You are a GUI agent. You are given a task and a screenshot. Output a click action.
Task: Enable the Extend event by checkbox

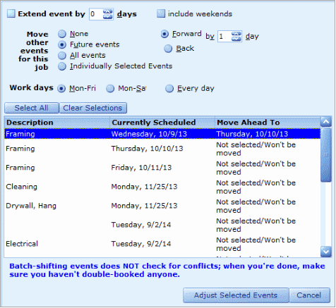click(11, 13)
